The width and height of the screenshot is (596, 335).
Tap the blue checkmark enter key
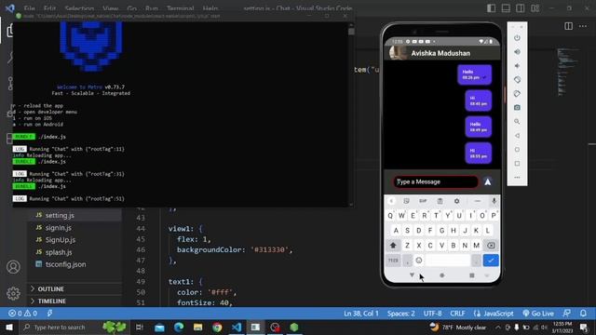(x=491, y=261)
